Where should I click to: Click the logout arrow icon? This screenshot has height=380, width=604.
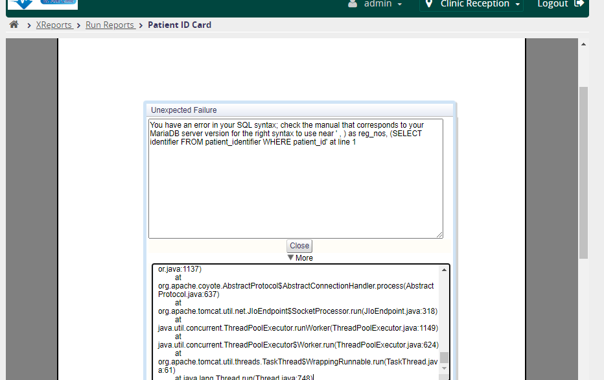pyautogui.click(x=579, y=4)
